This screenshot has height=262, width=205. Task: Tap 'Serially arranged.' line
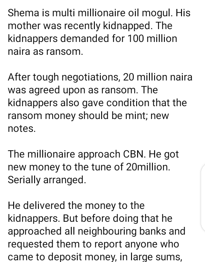tap(47, 180)
